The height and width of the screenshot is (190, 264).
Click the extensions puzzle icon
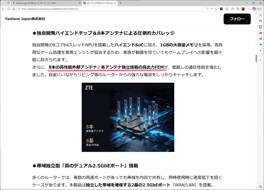click(x=226, y=9)
